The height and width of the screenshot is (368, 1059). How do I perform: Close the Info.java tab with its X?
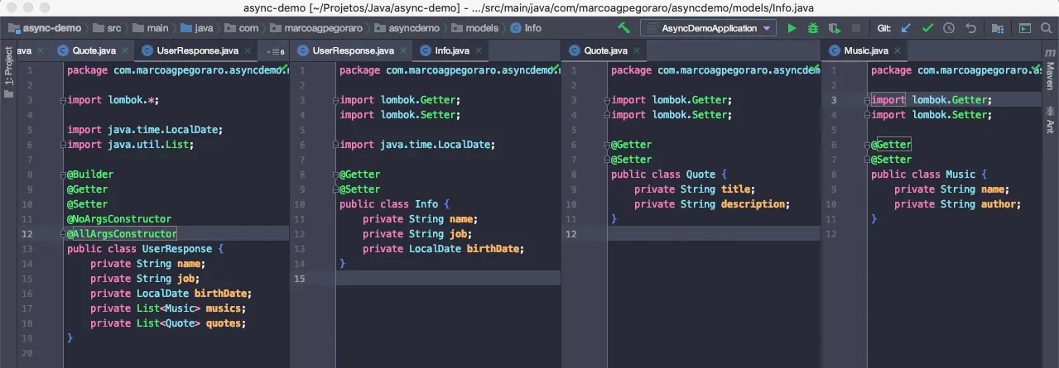coord(479,51)
